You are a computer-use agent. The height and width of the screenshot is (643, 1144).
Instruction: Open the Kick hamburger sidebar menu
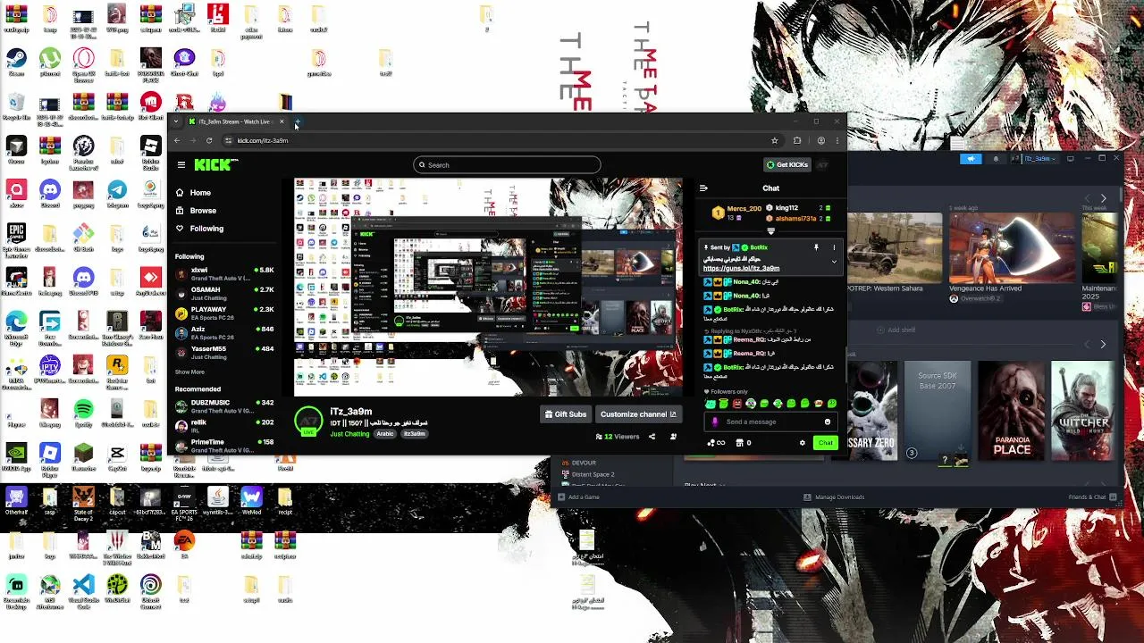(x=181, y=164)
